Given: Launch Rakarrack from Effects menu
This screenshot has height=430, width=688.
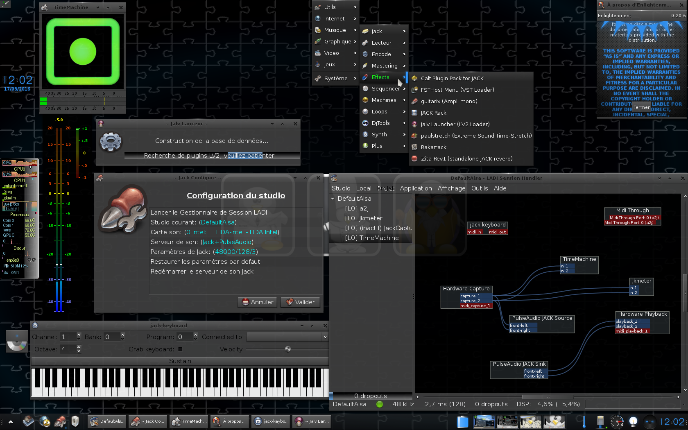Looking at the screenshot, I should click(x=433, y=147).
